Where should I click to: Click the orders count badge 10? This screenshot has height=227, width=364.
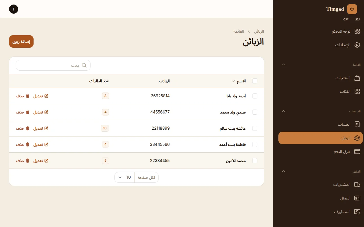pyautogui.click(x=105, y=128)
